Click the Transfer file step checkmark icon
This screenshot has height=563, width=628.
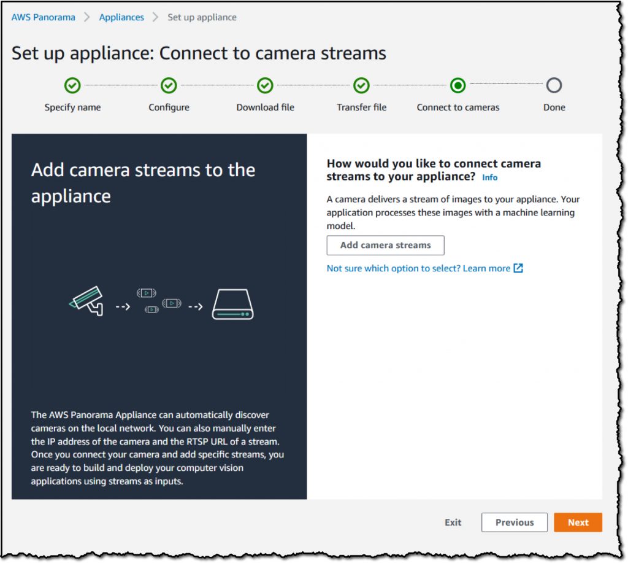click(361, 85)
